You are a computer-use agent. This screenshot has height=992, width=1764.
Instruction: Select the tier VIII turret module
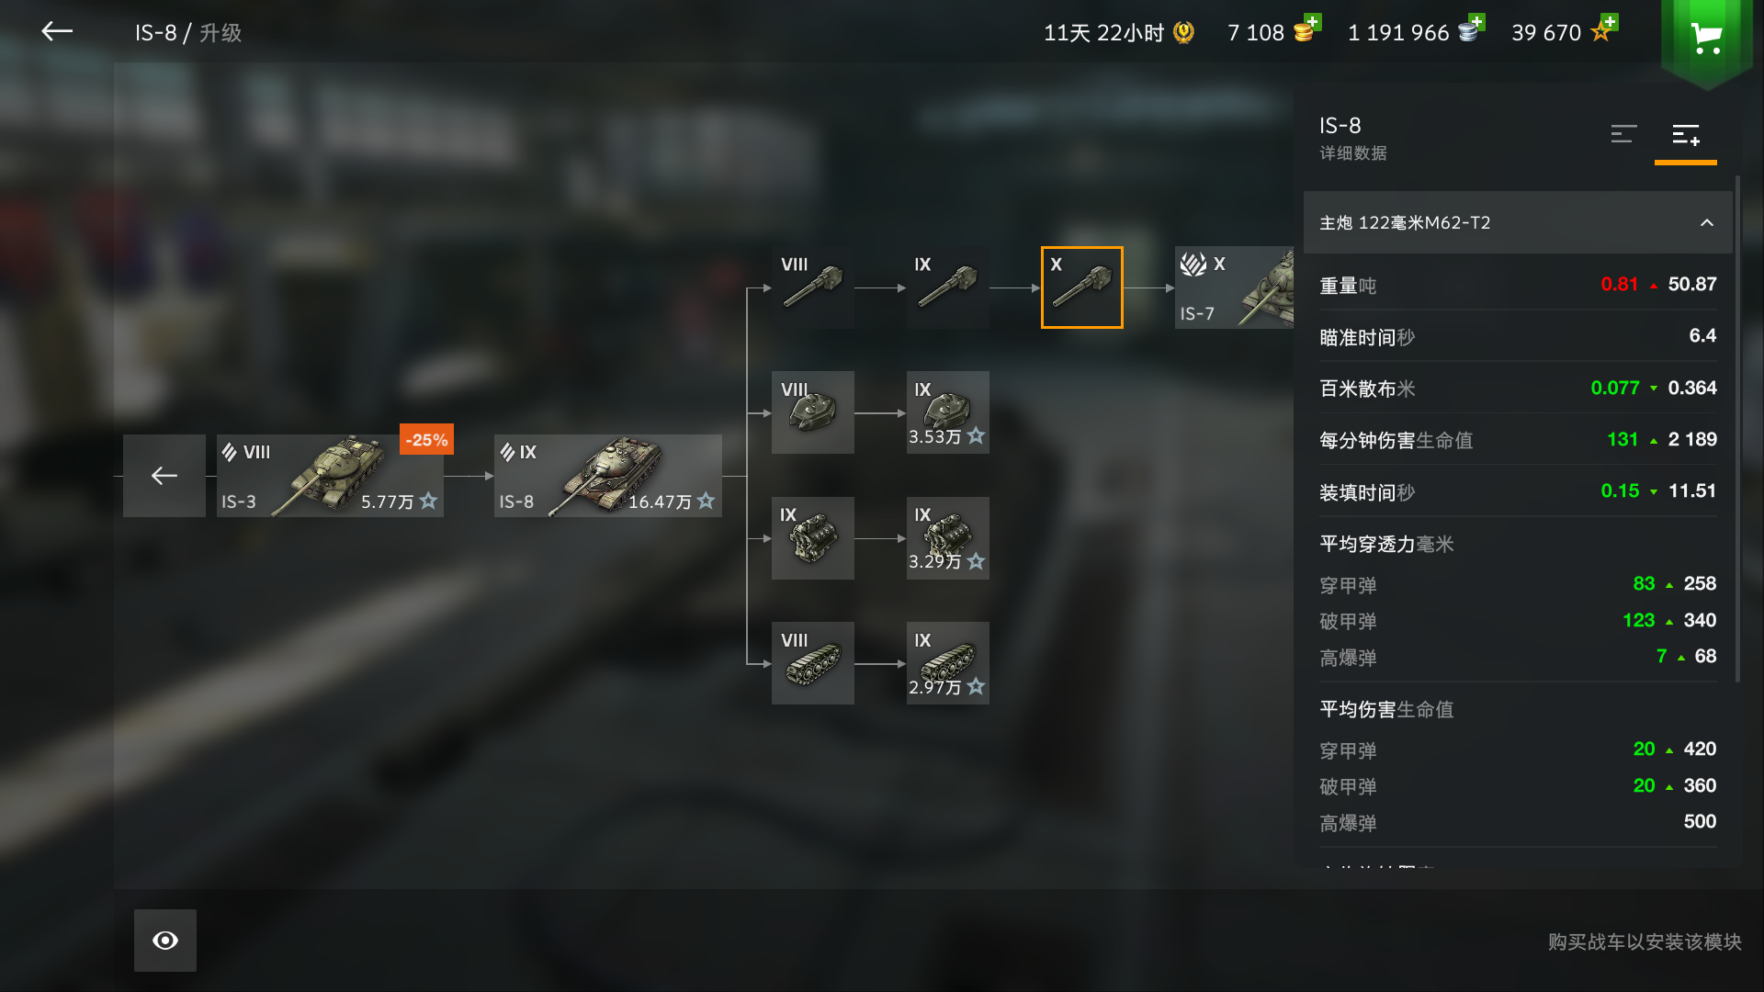click(x=812, y=412)
